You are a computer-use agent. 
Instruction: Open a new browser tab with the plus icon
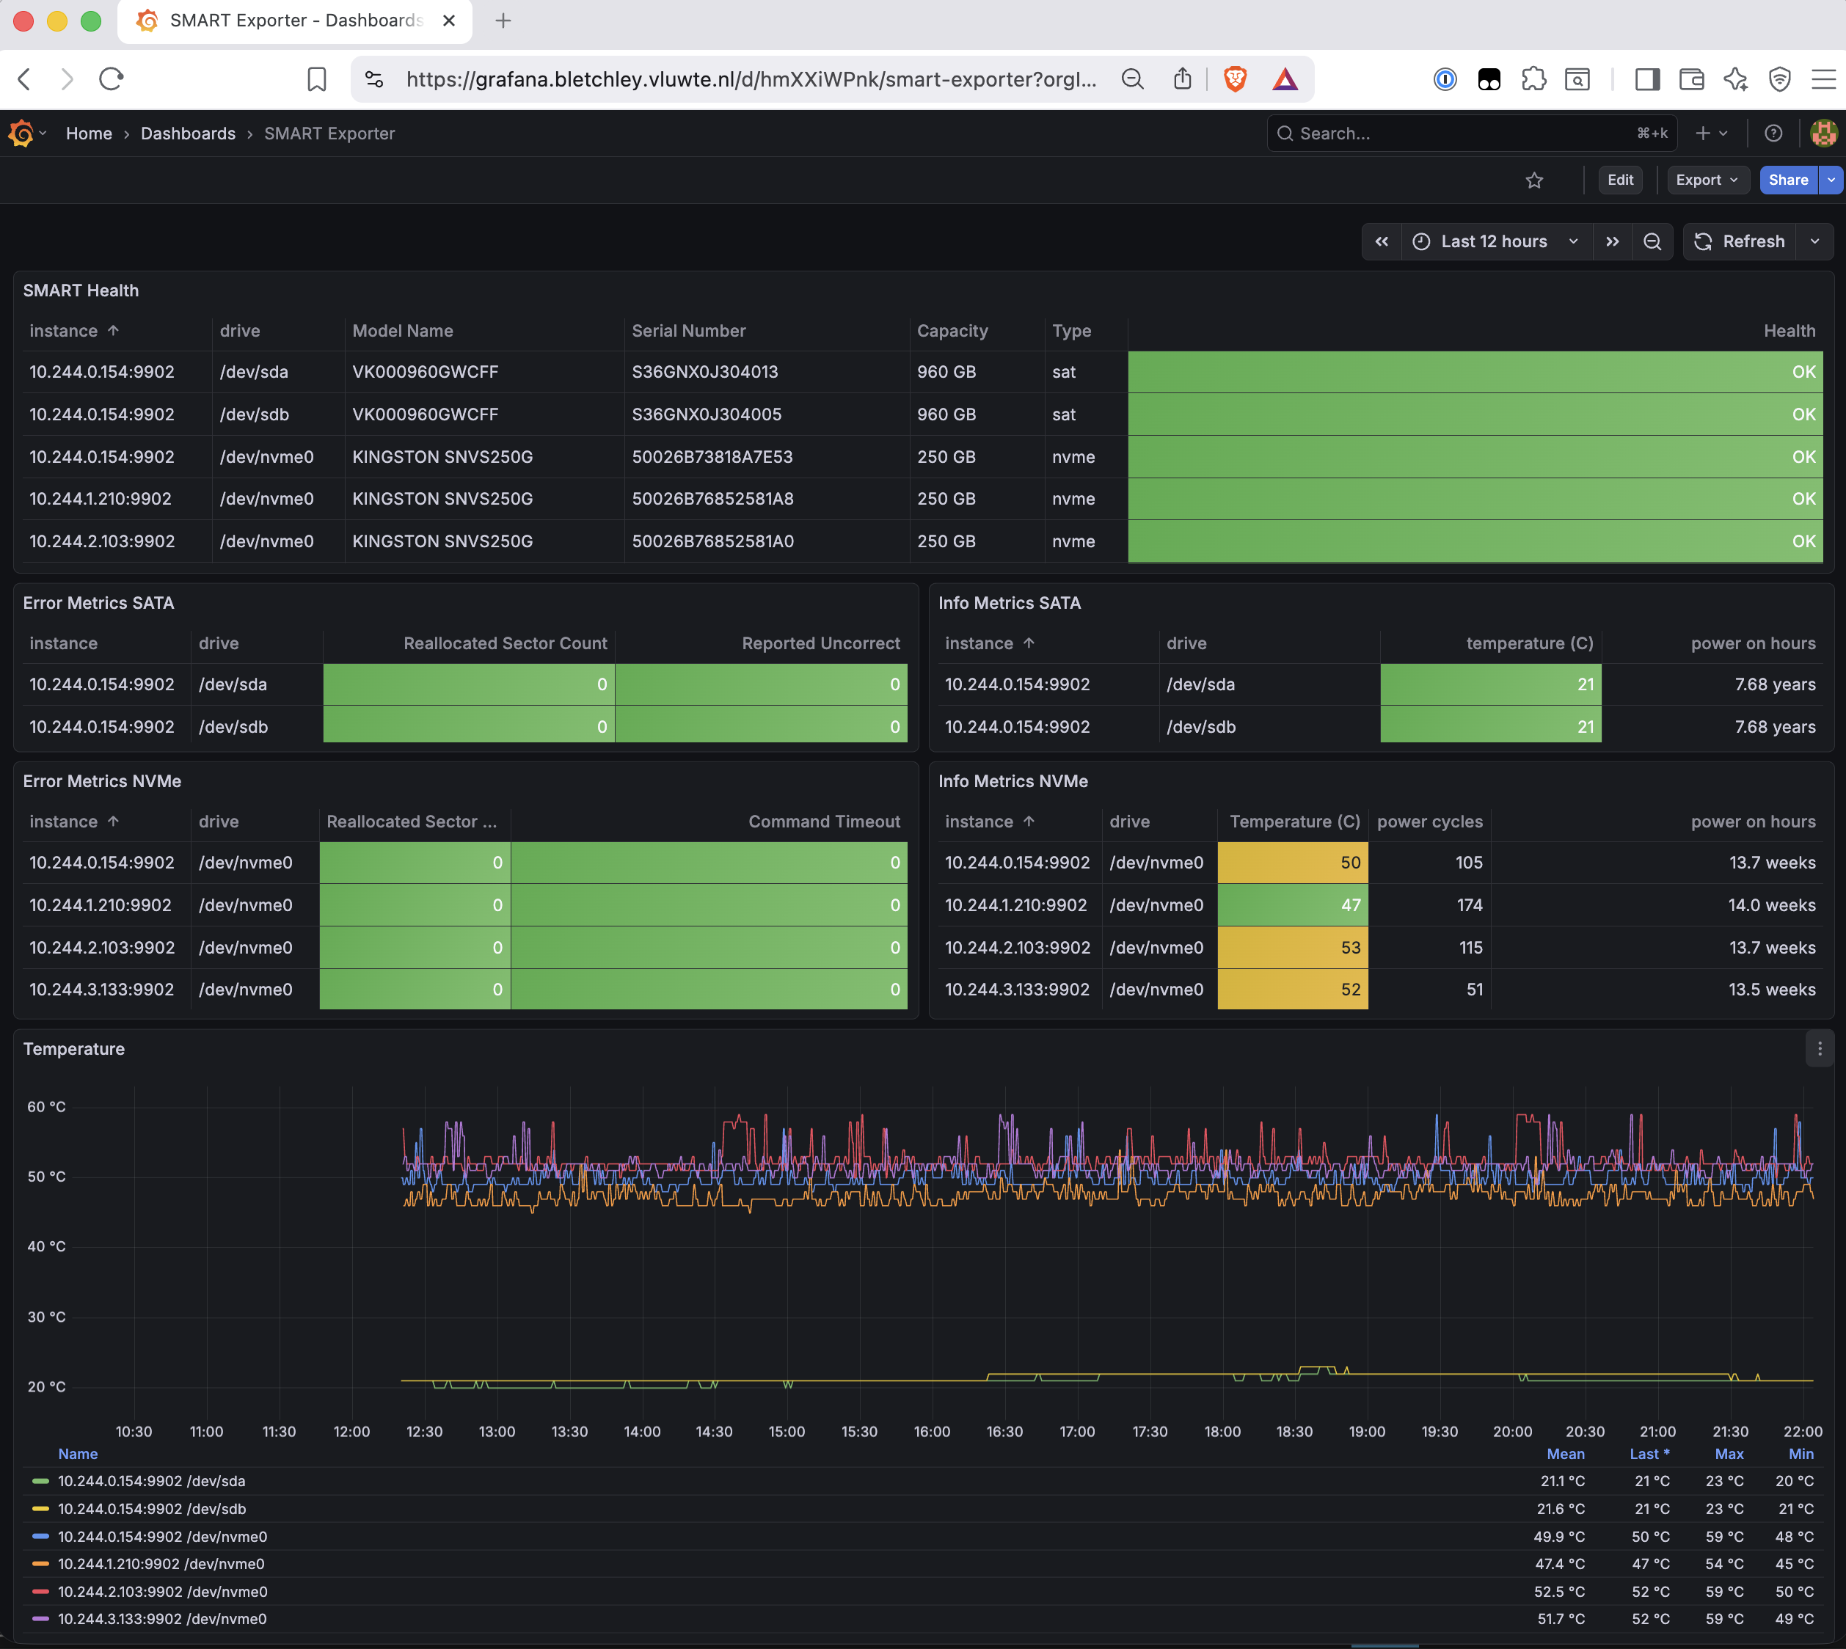coord(504,21)
